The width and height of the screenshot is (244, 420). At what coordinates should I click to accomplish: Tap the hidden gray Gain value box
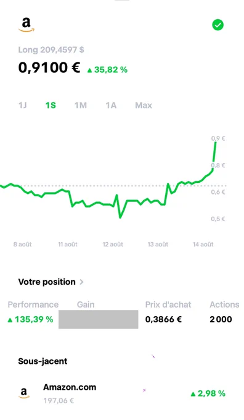click(99, 319)
